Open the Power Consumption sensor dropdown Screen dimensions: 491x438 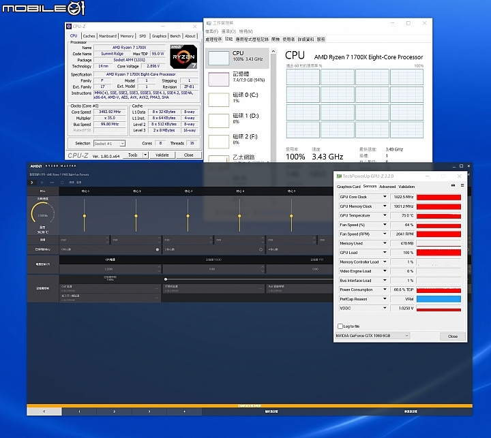pos(385,290)
